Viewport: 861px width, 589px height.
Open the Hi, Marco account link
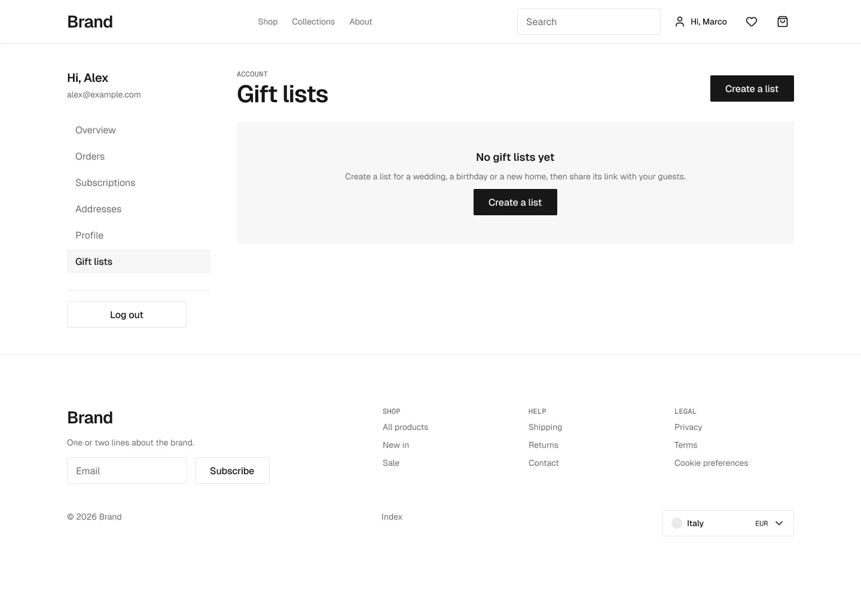pos(701,22)
